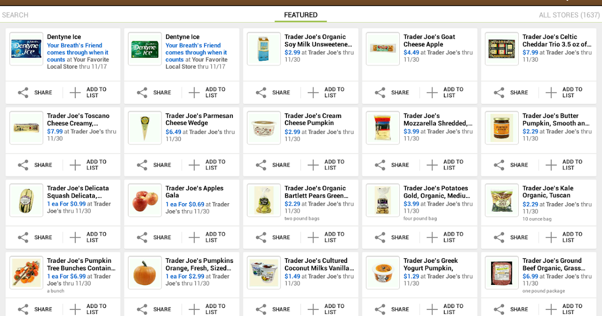The image size is (602, 316).
Task: View the Pumpkins Orange Fresh product image
Action: click(145, 273)
